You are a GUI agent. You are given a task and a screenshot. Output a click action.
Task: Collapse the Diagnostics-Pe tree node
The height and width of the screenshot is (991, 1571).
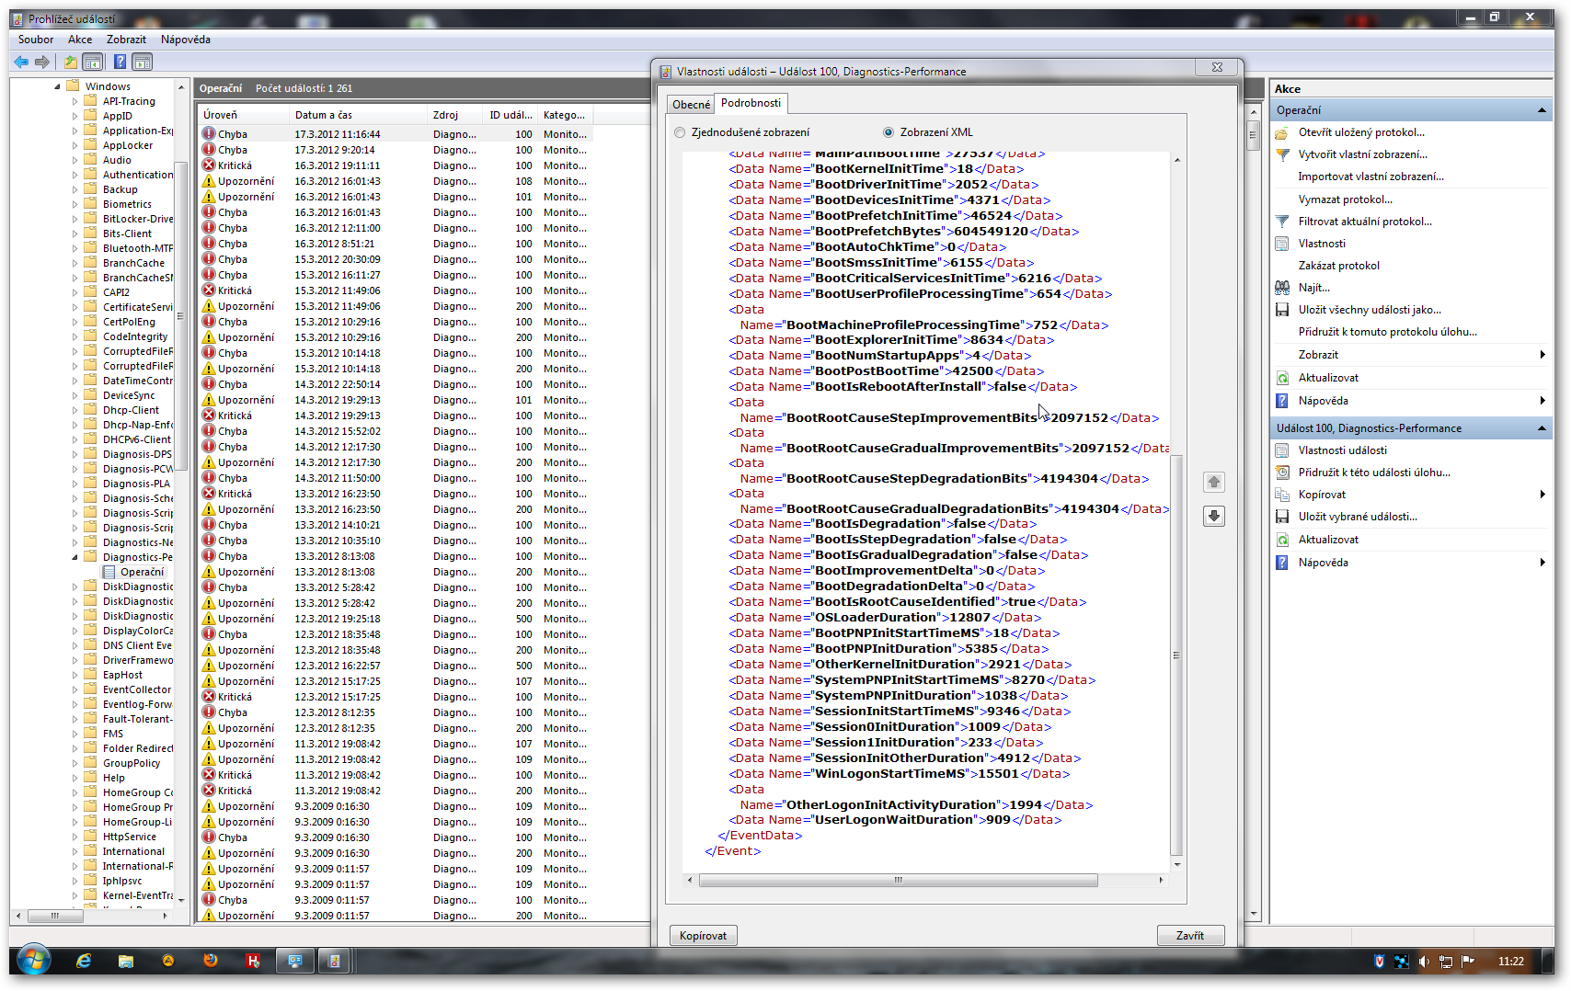click(x=75, y=557)
